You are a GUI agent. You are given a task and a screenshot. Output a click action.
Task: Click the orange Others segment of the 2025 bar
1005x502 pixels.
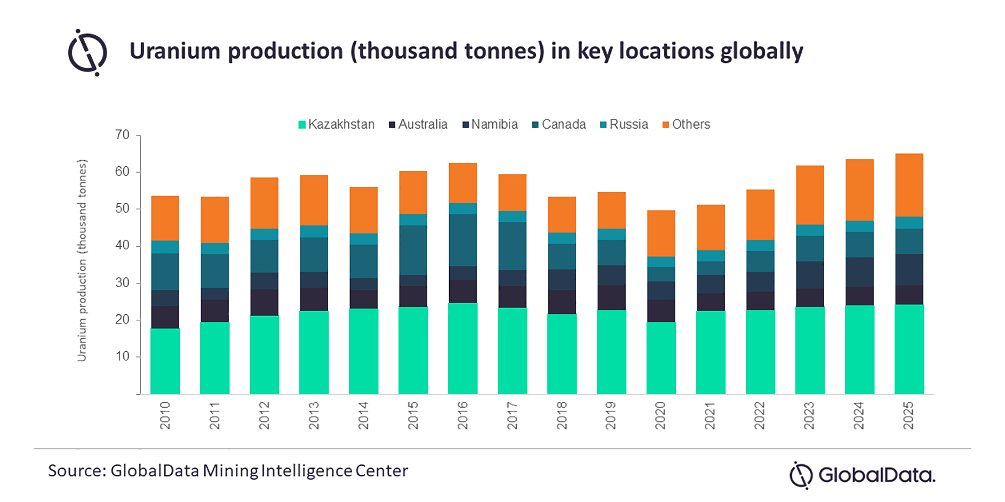coord(909,185)
